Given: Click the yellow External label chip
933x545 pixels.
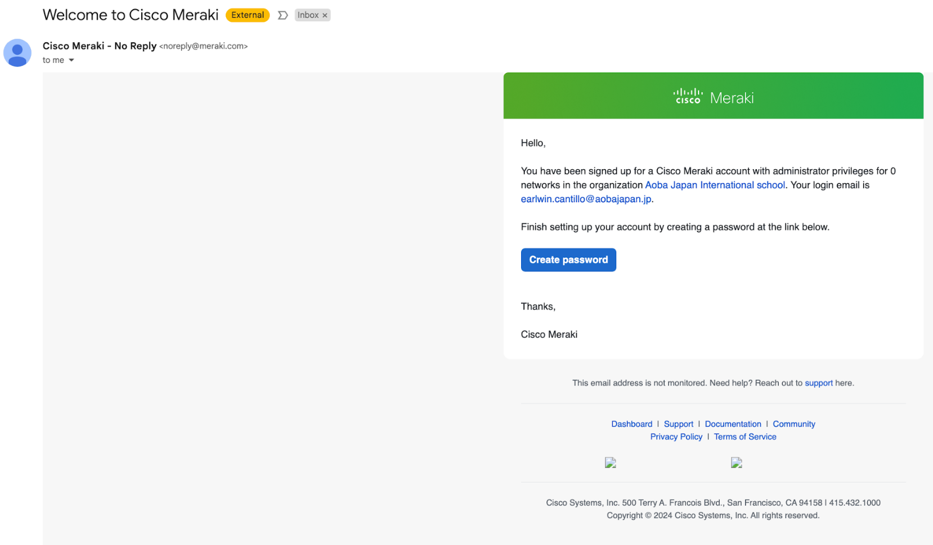Looking at the screenshot, I should tap(247, 15).
